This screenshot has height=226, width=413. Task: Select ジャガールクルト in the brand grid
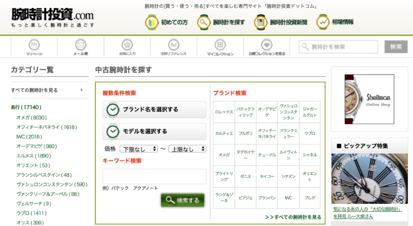[310, 112]
